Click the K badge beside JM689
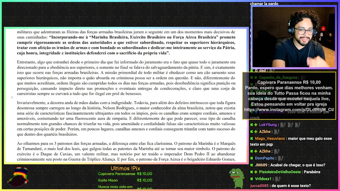 point(252,165)
